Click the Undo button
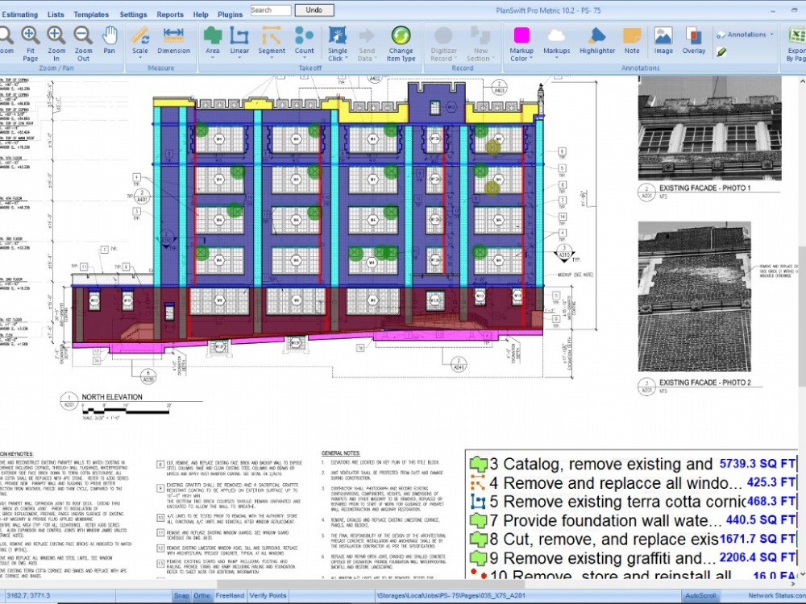806x604 pixels. tap(314, 10)
